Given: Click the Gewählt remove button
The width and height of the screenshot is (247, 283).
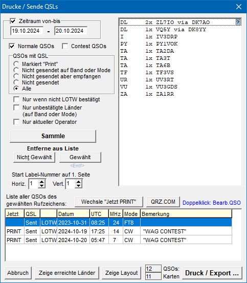Looking at the screenshot, I should (80, 157).
